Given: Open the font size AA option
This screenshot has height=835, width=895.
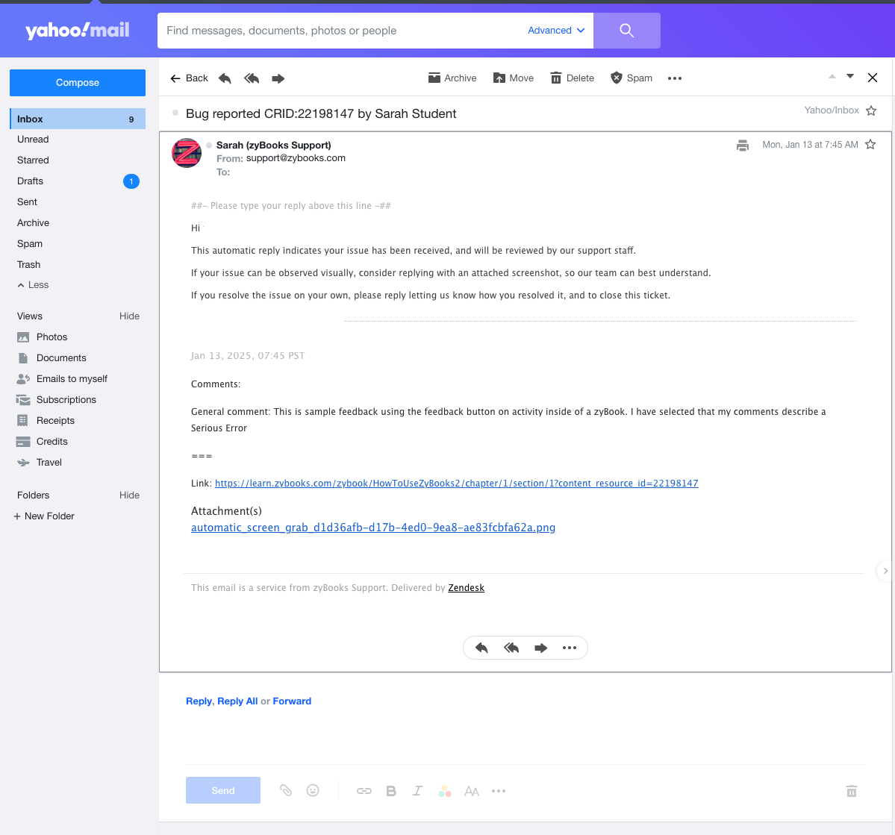Looking at the screenshot, I should (x=472, y=791).
